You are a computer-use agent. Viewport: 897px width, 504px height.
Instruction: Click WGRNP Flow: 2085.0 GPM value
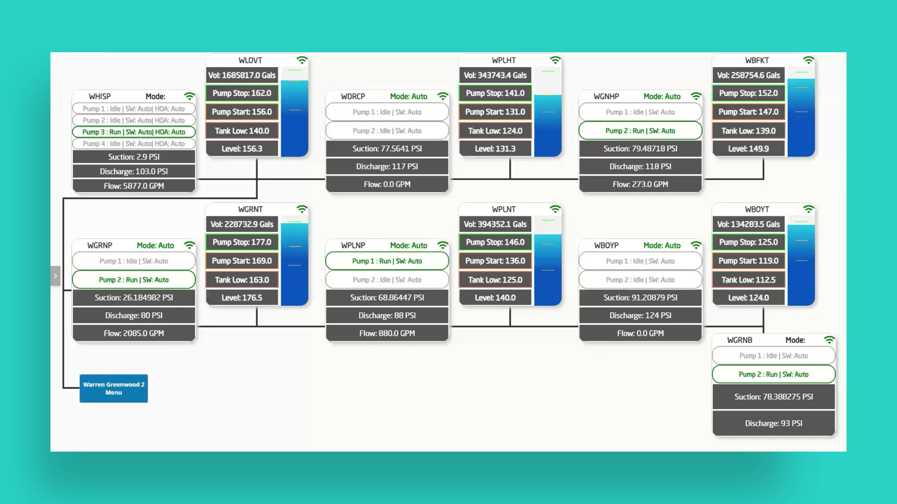134,333
